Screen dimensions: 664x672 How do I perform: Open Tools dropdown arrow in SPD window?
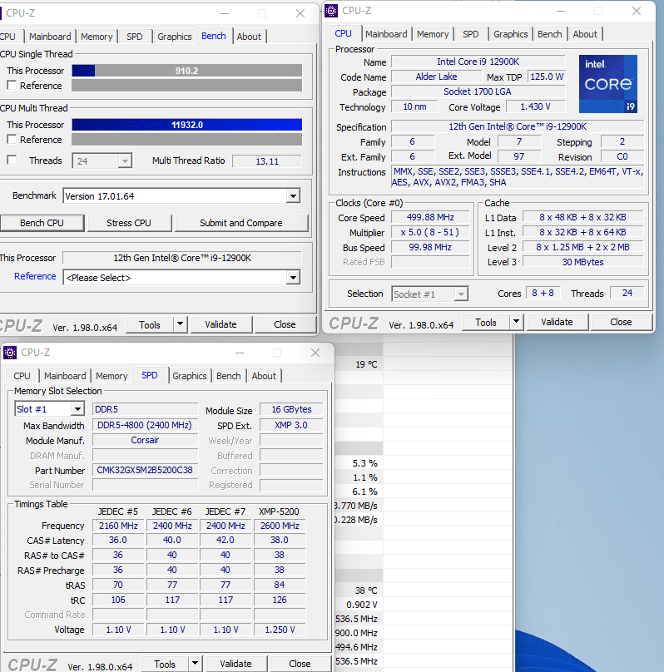click(195, 664)
